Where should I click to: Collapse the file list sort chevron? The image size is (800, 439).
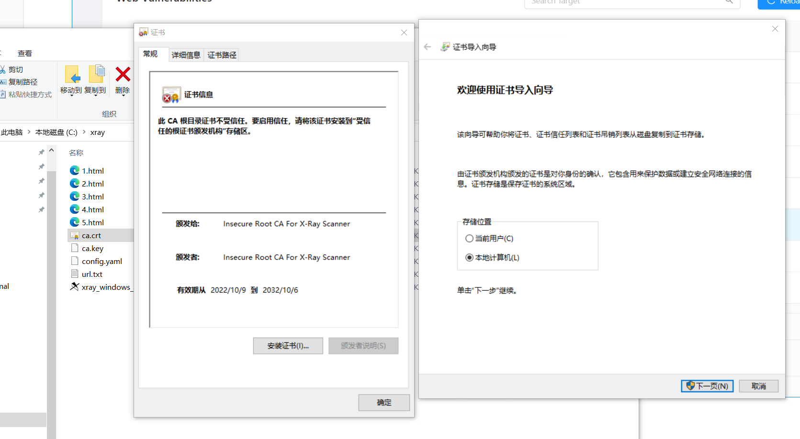pyautogui.click(x=52, y=150)
